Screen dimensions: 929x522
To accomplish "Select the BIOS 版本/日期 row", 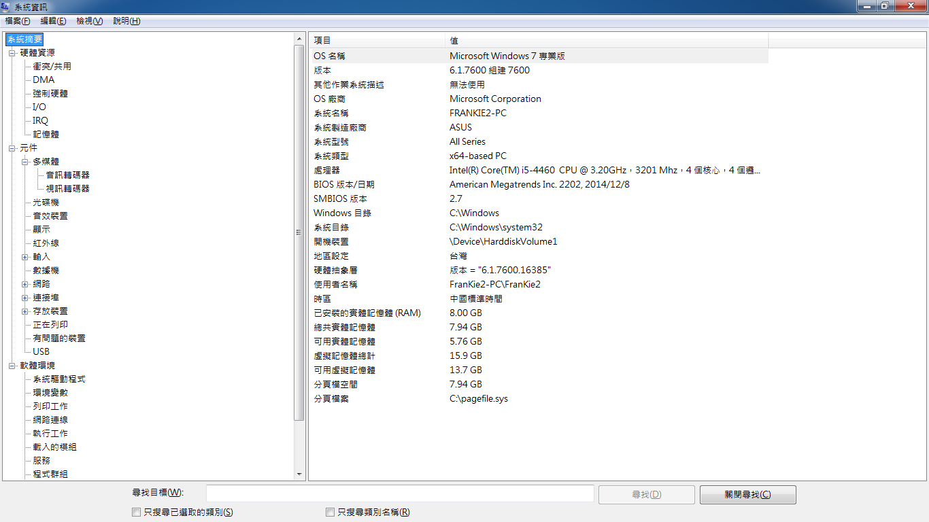I will click(539, 184).
